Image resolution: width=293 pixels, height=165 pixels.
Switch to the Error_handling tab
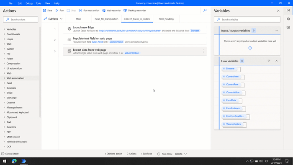166,19
